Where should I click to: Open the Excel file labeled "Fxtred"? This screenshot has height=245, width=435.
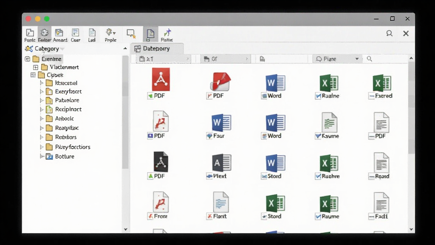(382, 83)
